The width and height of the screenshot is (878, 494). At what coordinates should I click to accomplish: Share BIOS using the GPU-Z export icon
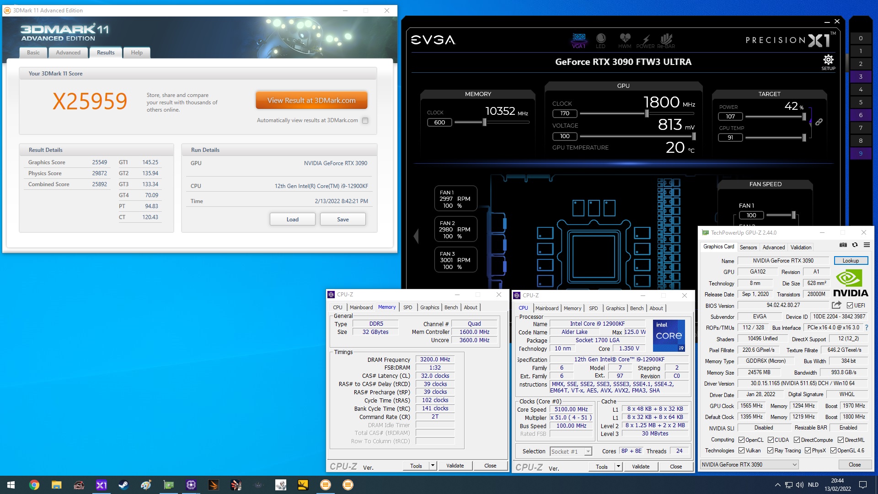[x=836, y=305]
